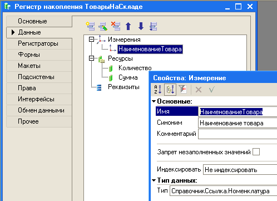Viewport: 277px width, 201px height.
Task: Click the Имя property label
Action: point(163,111)
